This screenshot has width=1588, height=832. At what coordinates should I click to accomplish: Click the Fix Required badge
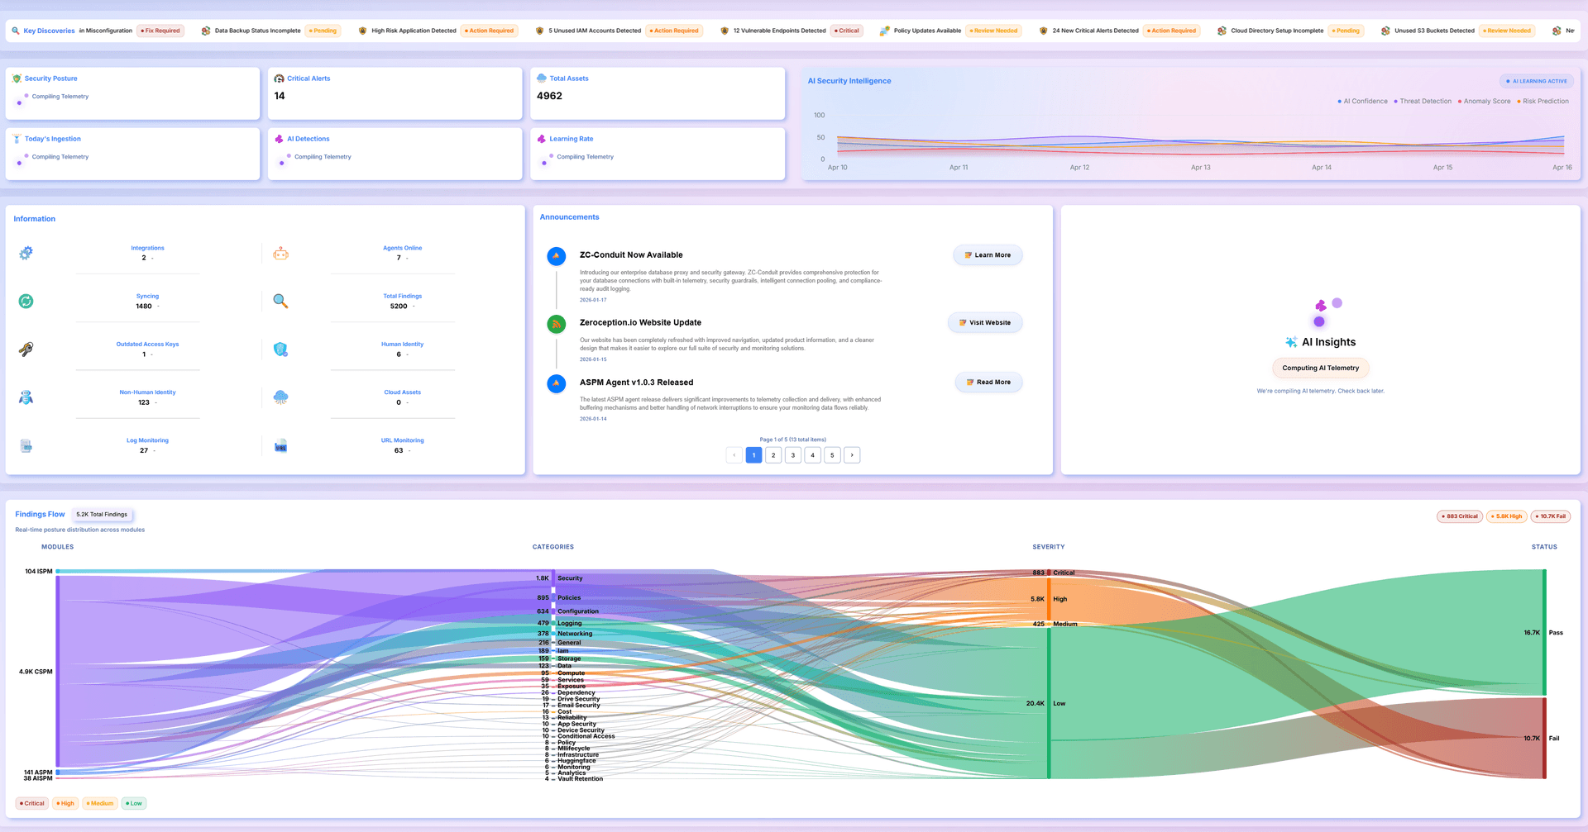click(160, 31)
